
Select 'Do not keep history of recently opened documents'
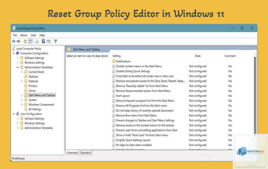pyautogui.click(x=145, y=111)
